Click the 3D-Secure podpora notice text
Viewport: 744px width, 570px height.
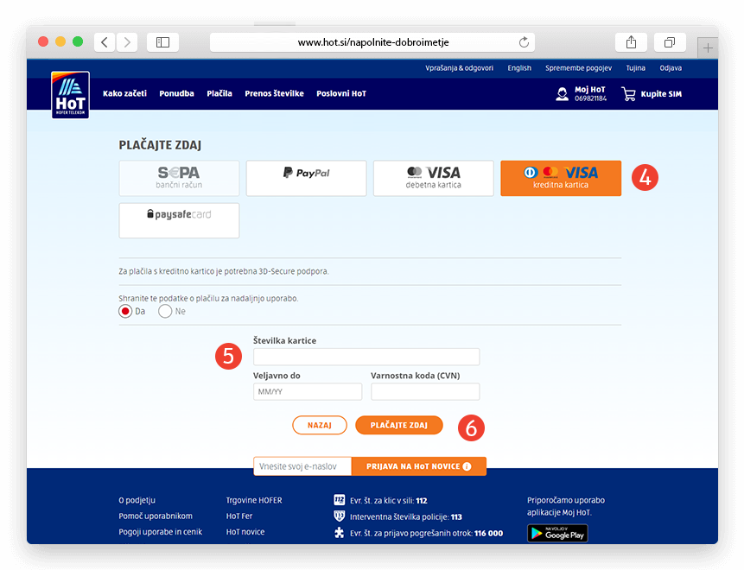[x=224, y=272]
